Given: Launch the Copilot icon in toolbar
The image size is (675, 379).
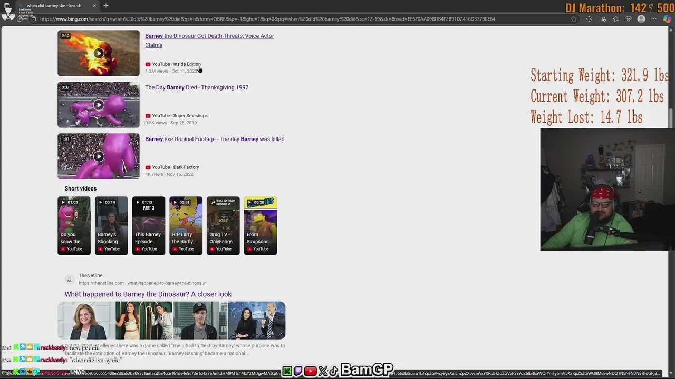Looking at the screenshot, I should click(667, 19).
